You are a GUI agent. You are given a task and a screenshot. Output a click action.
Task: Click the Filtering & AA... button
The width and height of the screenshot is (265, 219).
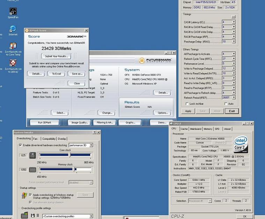coord(105,122)
